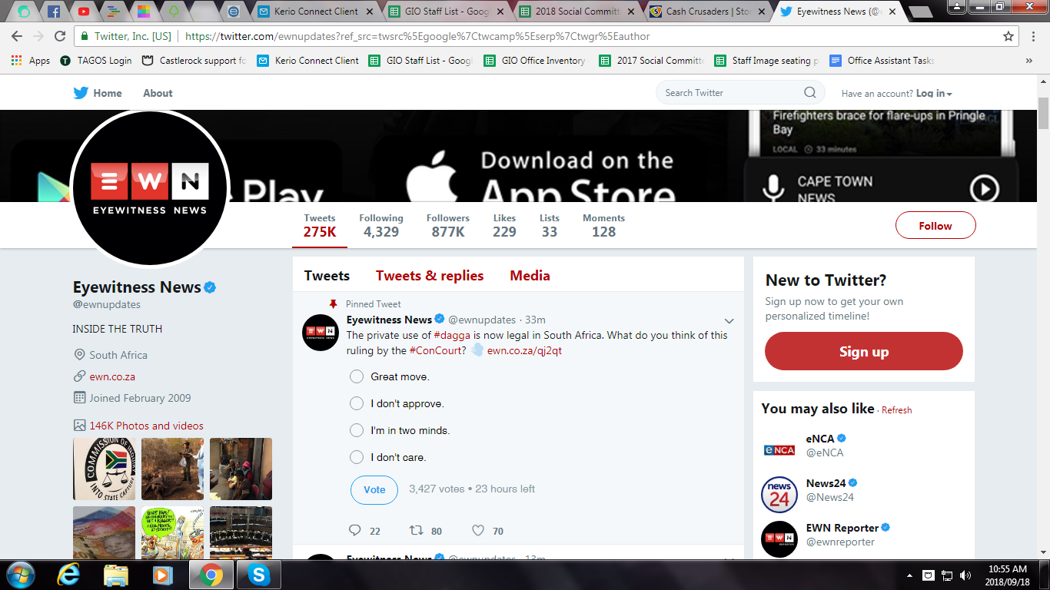Select the poll option Great move
The width and height of the screenshot is (1050, 590).
[x=356, y=376]
